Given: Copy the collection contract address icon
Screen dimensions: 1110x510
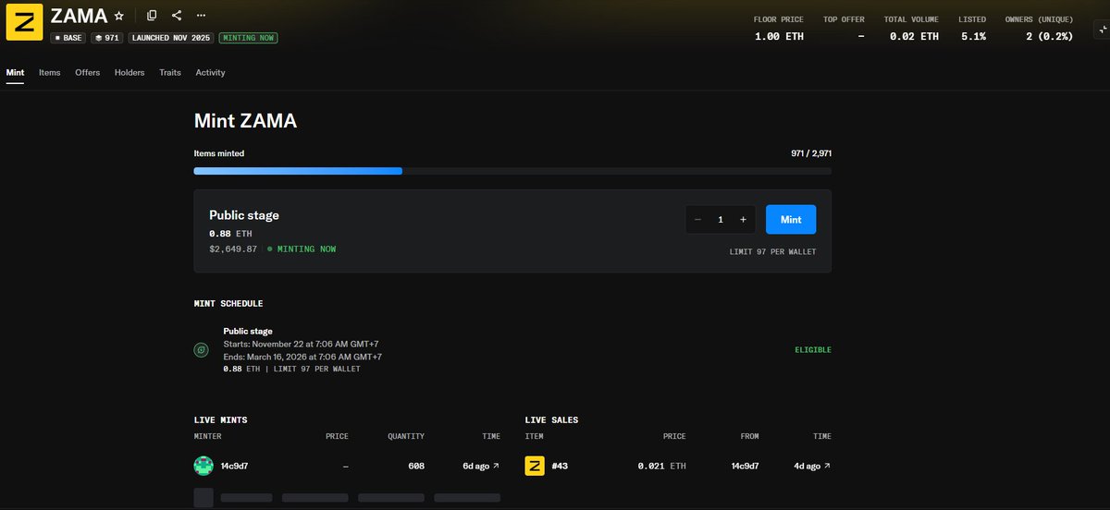Looking at the screenshot, I should point(152,16).
